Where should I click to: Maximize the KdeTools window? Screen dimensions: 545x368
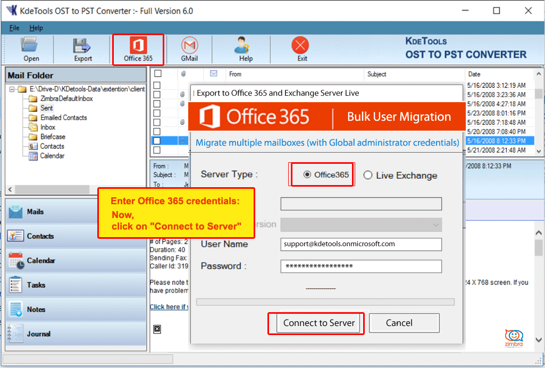click(496, 11)
